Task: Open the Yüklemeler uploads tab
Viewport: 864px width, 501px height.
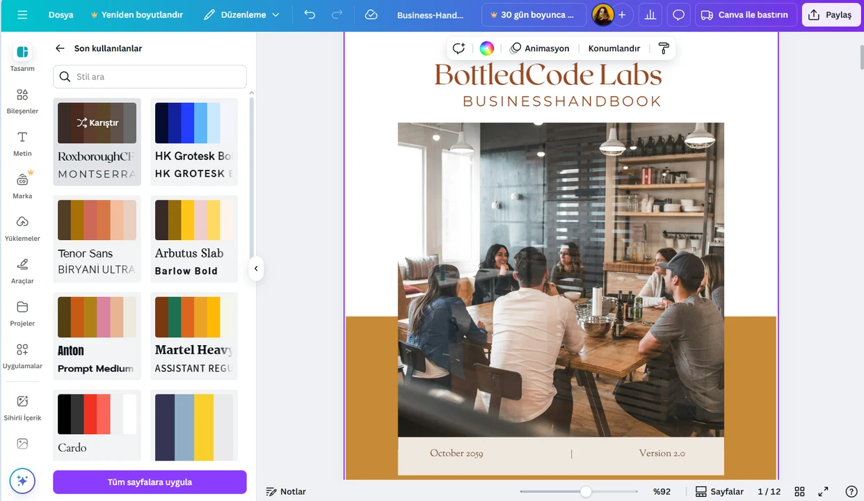Action: tap(22, 228)
